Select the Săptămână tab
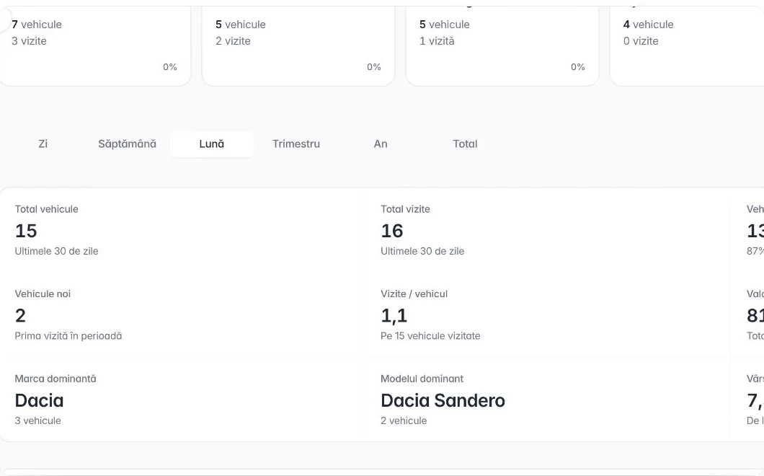Screen dimensions: 764x476 pyautogui.click(x=127, y=144)
